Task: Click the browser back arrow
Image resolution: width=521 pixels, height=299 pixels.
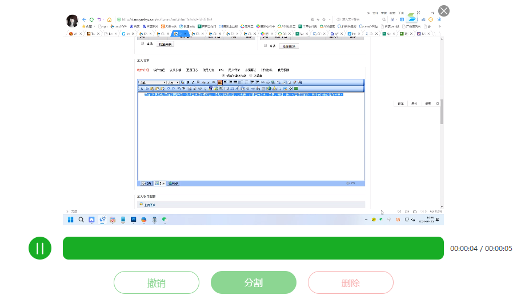Action: (x=85, y=19)
